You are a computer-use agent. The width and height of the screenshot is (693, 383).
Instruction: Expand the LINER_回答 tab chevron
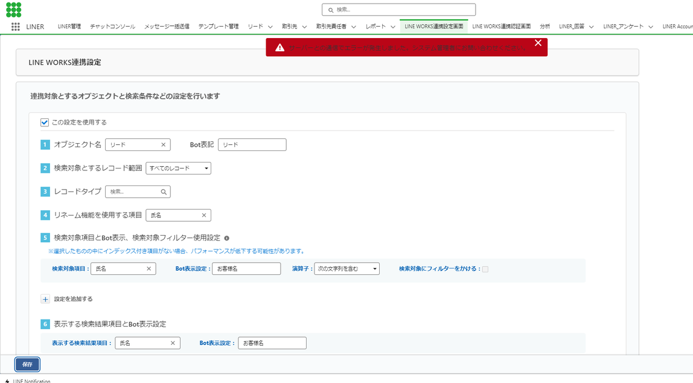click(x=591, y=27)
